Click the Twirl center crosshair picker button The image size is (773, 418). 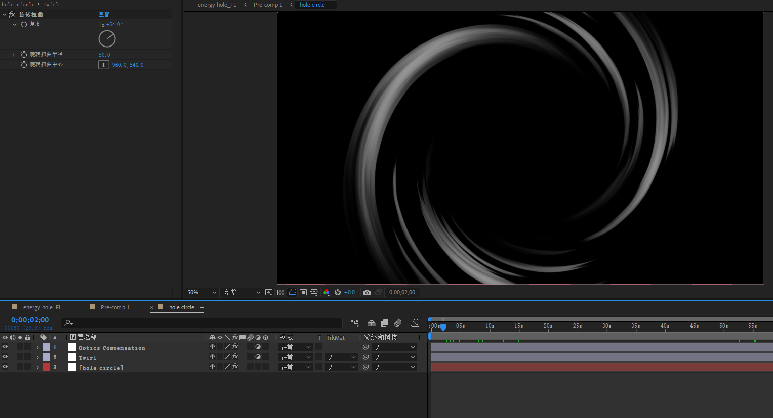[104, 65]
